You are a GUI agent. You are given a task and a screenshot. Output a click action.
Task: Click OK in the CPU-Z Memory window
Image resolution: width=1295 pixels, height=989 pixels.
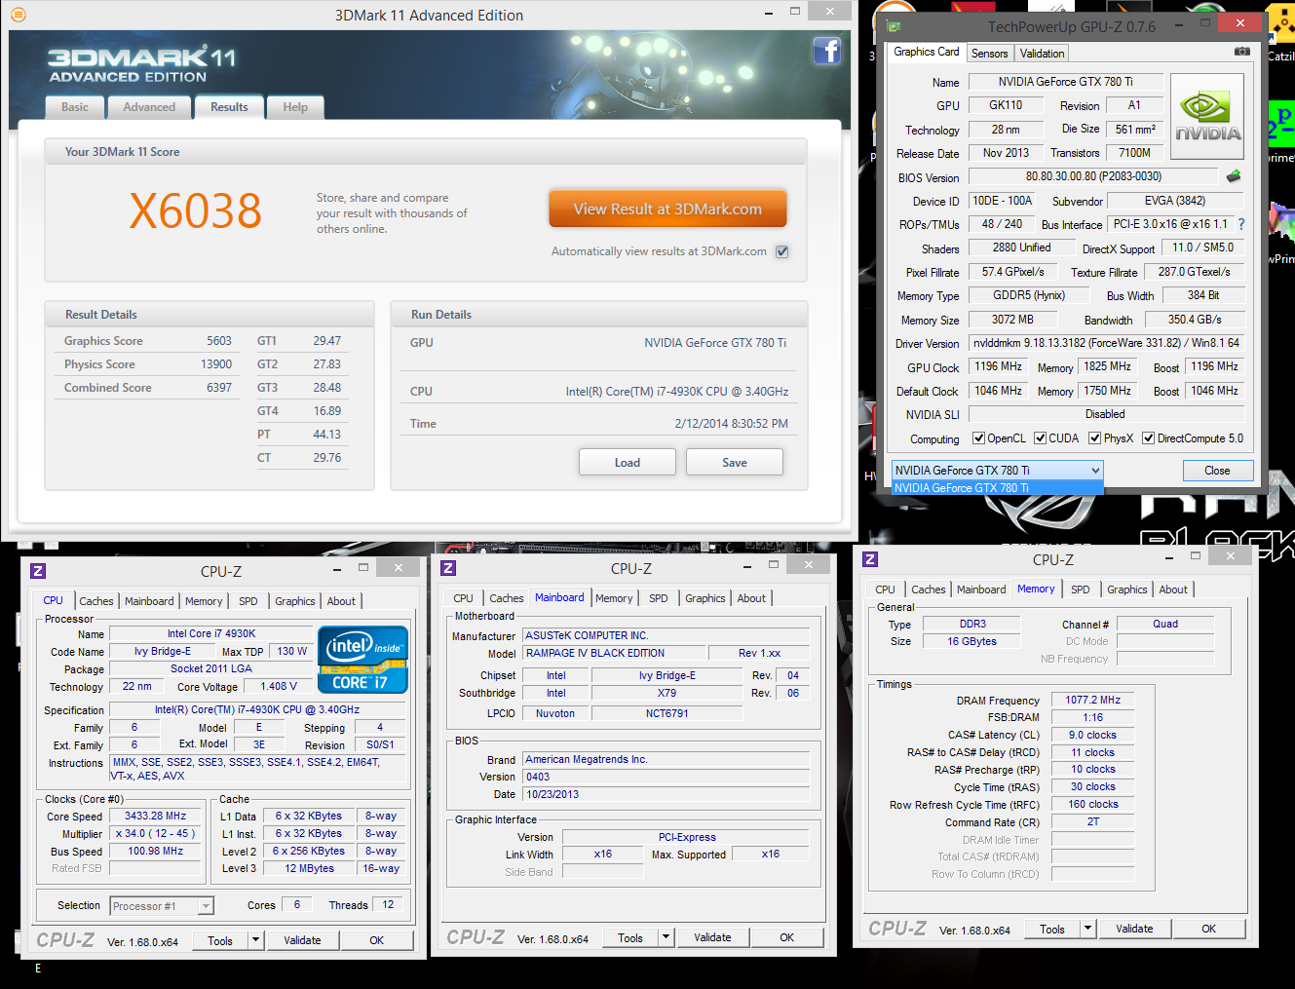[x=1208, y=929]
